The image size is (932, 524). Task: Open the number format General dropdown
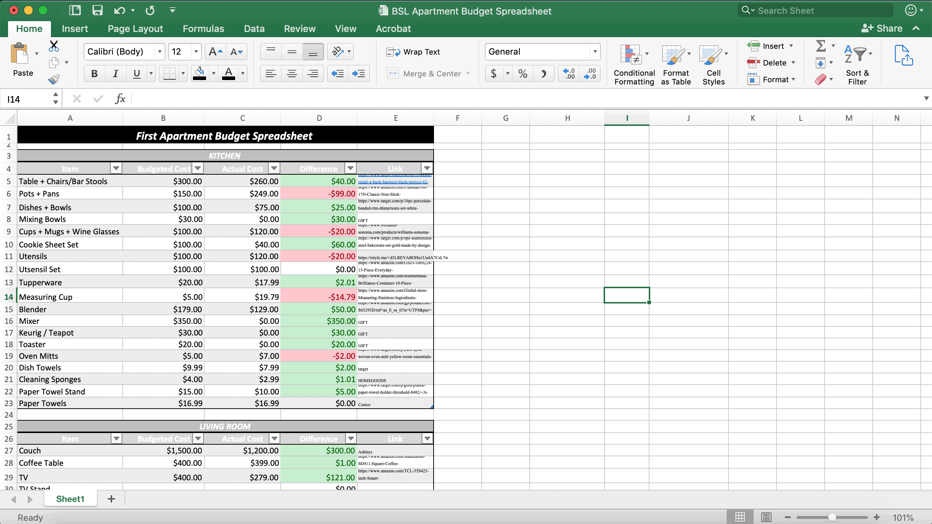click(x=595, y=52)
